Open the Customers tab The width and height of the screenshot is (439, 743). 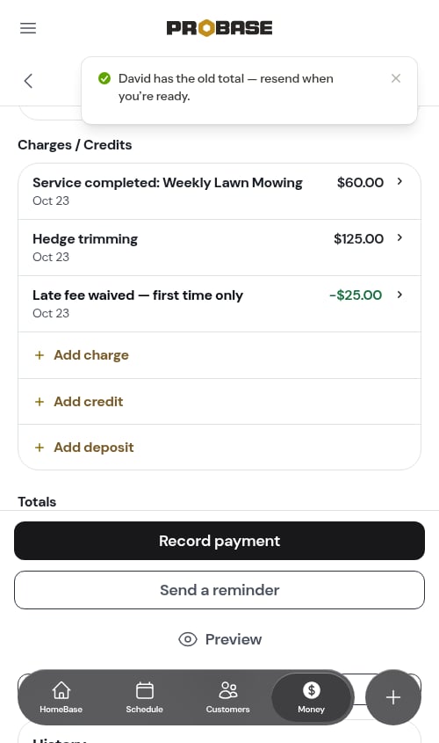(227, 697)
